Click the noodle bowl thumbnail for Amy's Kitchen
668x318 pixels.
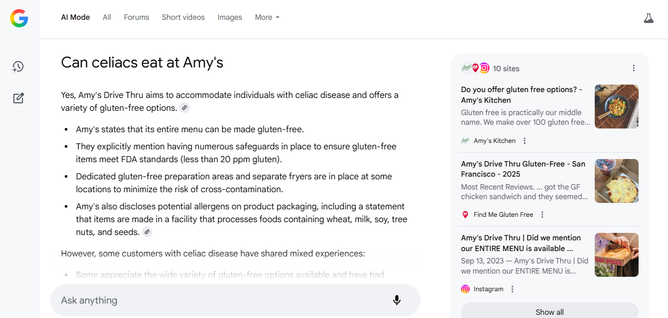[x=617, y=107]
